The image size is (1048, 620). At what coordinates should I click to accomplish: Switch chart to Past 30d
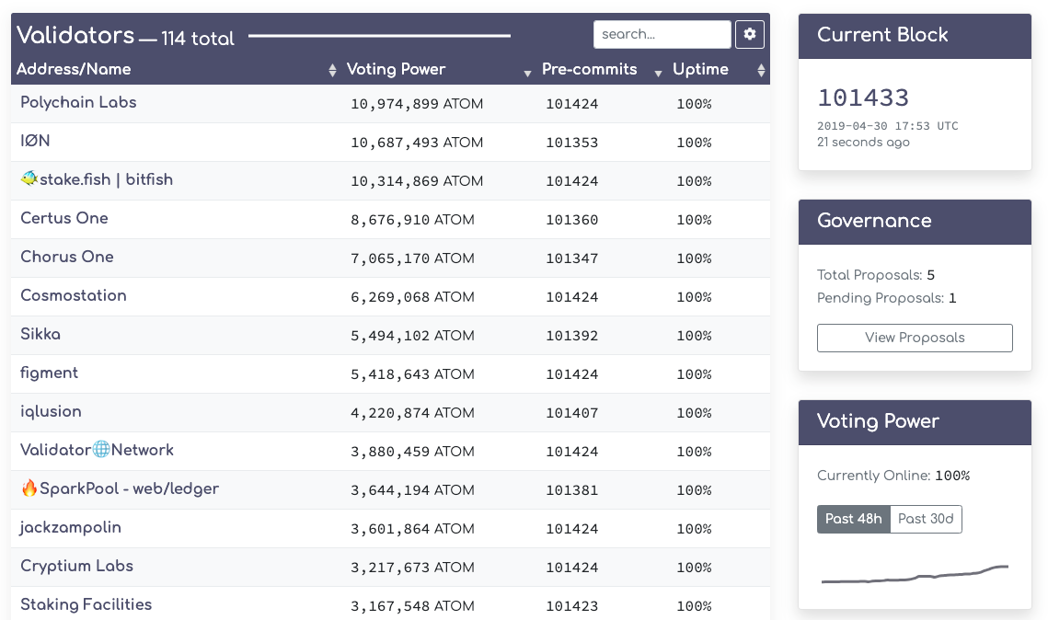click(926, 519)
